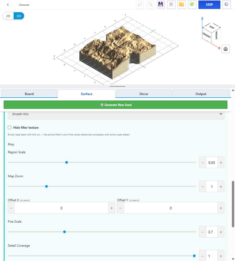This screenshot has height=261, width=235.
Task: Open the Output tab
Action: pyautogui.click(x=201, y=94)
